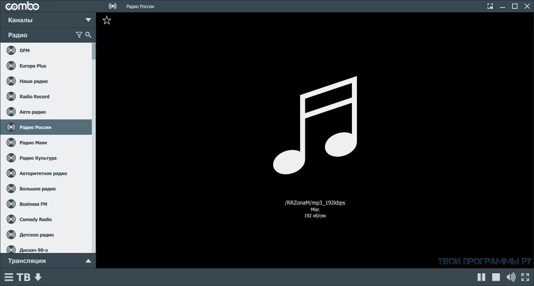Image resolution: width=534 pixels, height=286 pixels.
Task: Select Детское радио station
Action: pyautogui.click(x=46, y=235)
